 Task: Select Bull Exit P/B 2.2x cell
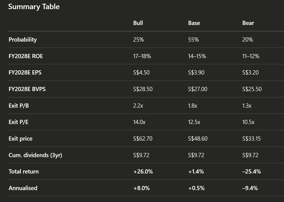click(x=138, y=106)
